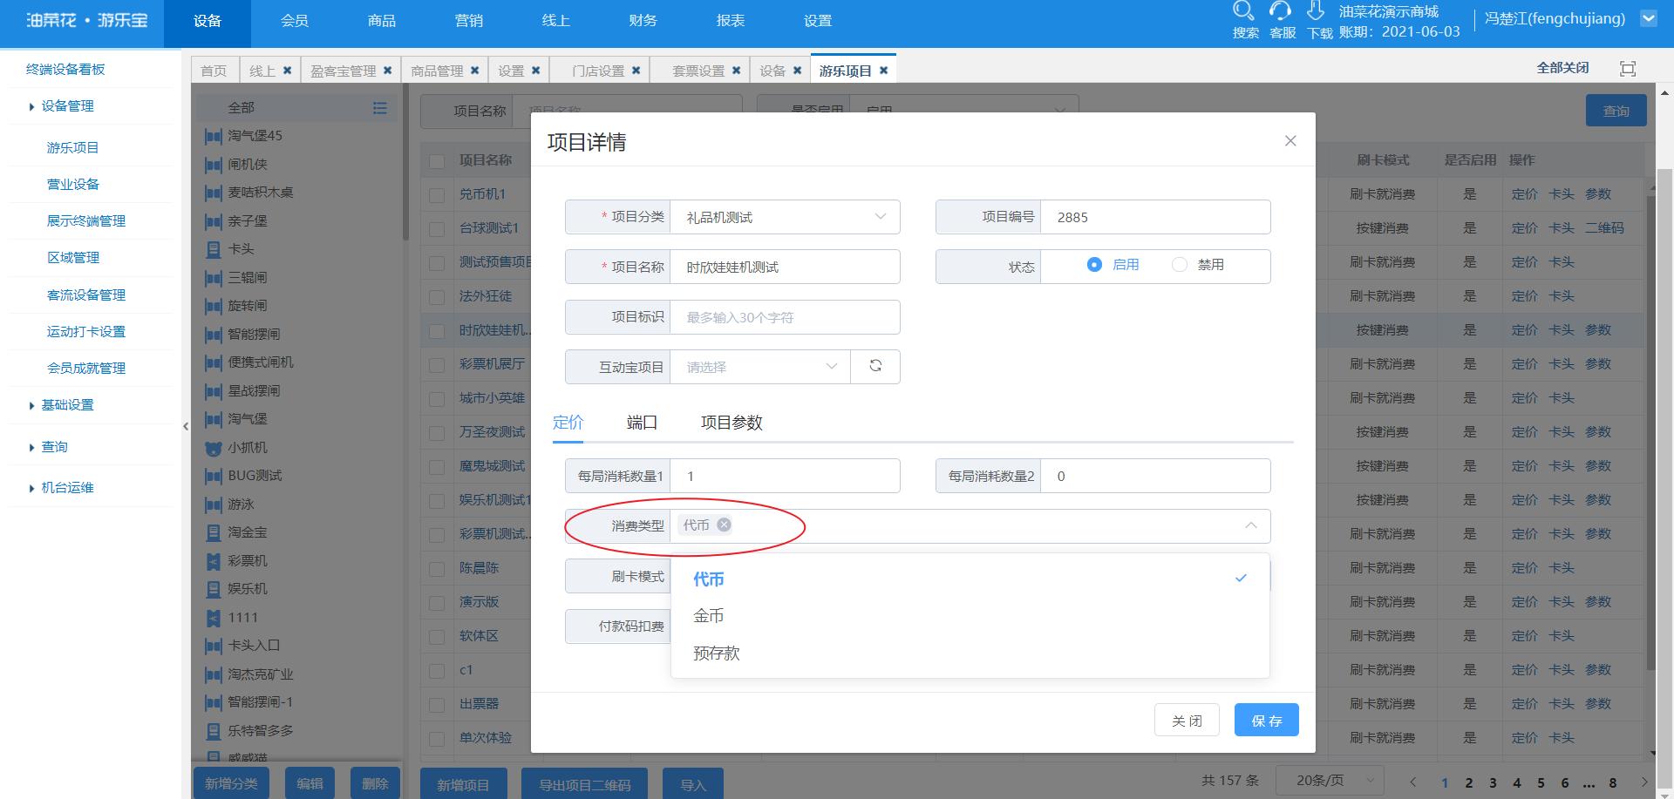Screen dimensions: 1674x799
Task: Click the 每局消耗数量1 input
Action: point(785,476)
